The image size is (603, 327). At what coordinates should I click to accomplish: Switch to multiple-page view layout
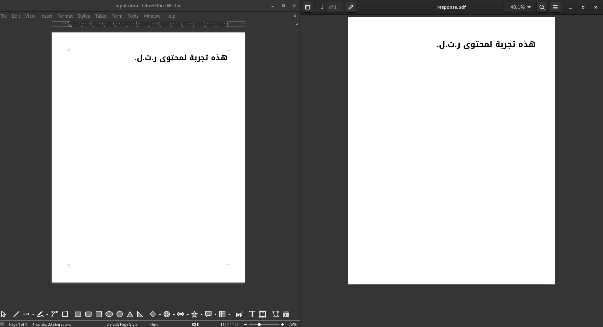pos(228,324)
